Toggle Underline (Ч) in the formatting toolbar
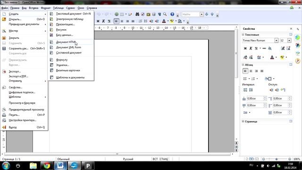The height and width of the screenshot is (170, 302). click(109, 21)
